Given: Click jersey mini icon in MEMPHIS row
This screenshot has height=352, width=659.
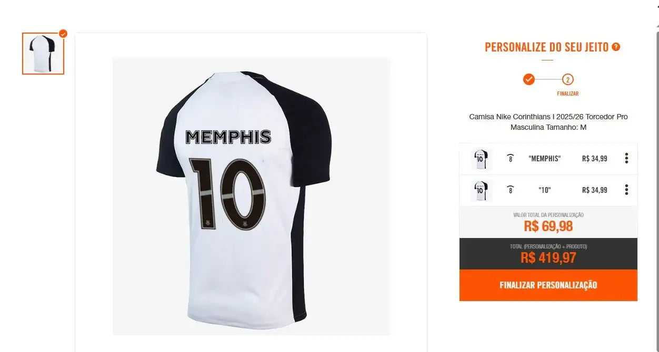Looking at the screenshot, I should [481, 159].
